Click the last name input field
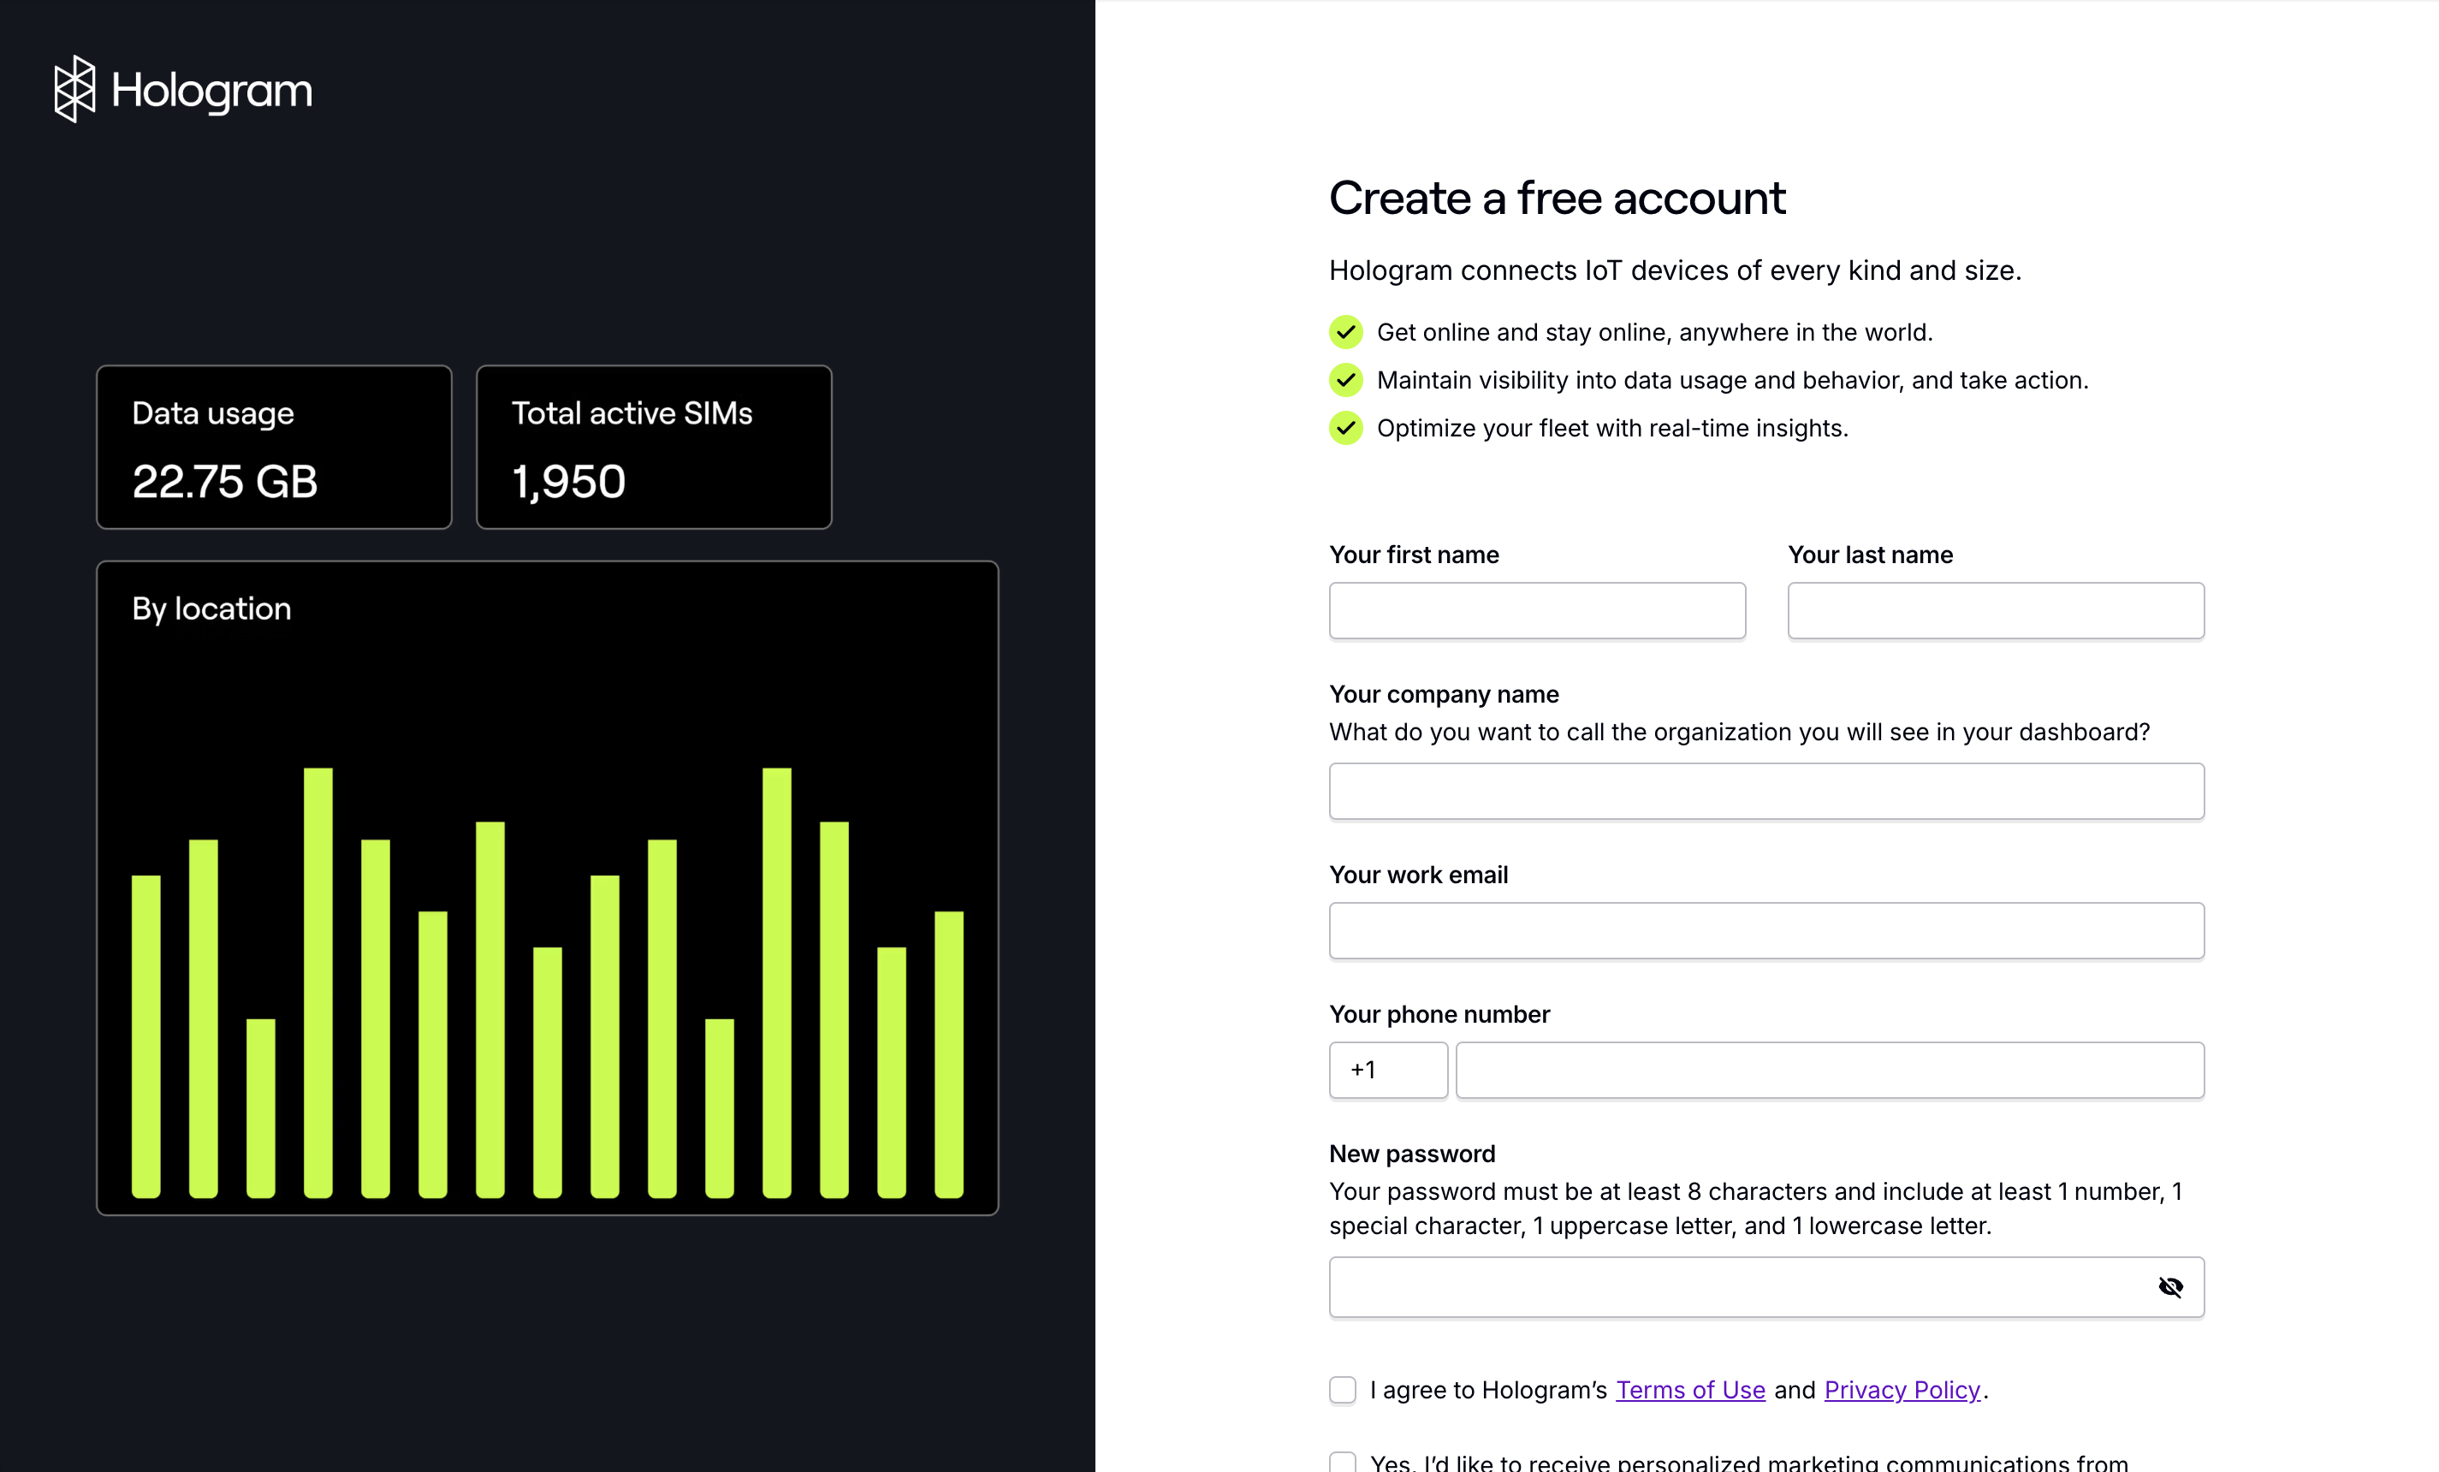This screenshot has height=1472, width=2439. click(1995, 611)
